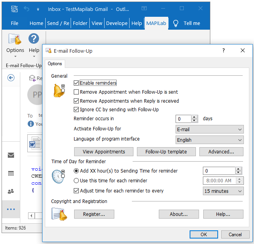Open Activate Follow-Up for dropdown
Viewport: 254px width, 244px height.
pyautogui.click(x=210, y=129)
